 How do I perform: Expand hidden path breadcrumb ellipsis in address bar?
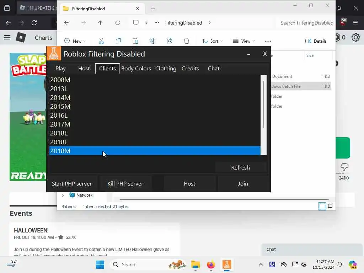157,23
